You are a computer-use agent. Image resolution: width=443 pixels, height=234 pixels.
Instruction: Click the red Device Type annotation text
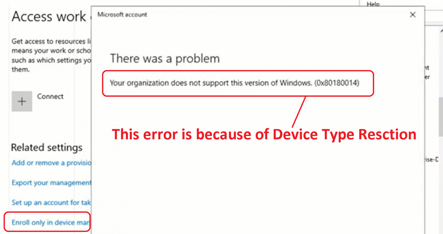coord(264,134)
